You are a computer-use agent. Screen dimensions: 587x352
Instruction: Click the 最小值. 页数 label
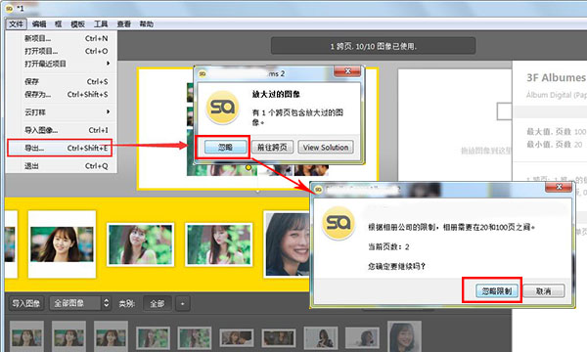[549, 145]
